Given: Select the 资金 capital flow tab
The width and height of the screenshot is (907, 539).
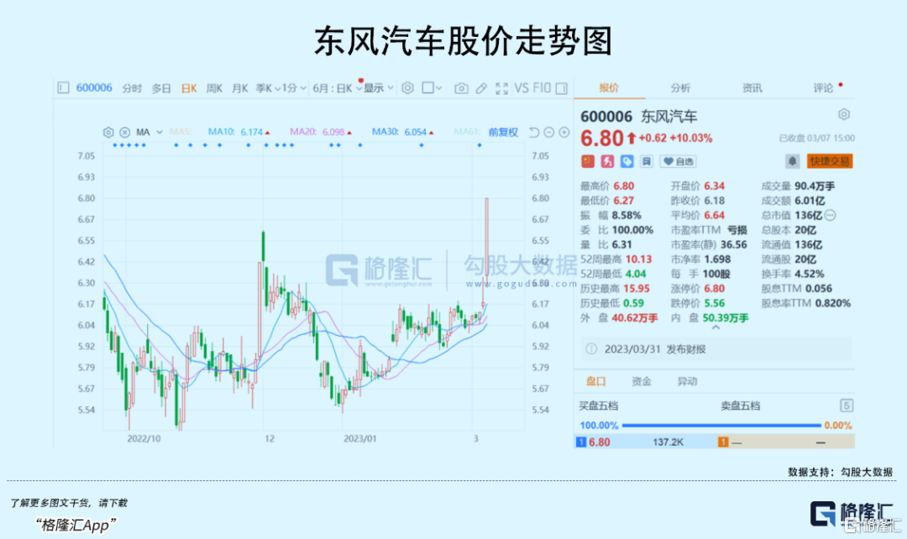Looking at the screenshot, I should tap(642, 381).
